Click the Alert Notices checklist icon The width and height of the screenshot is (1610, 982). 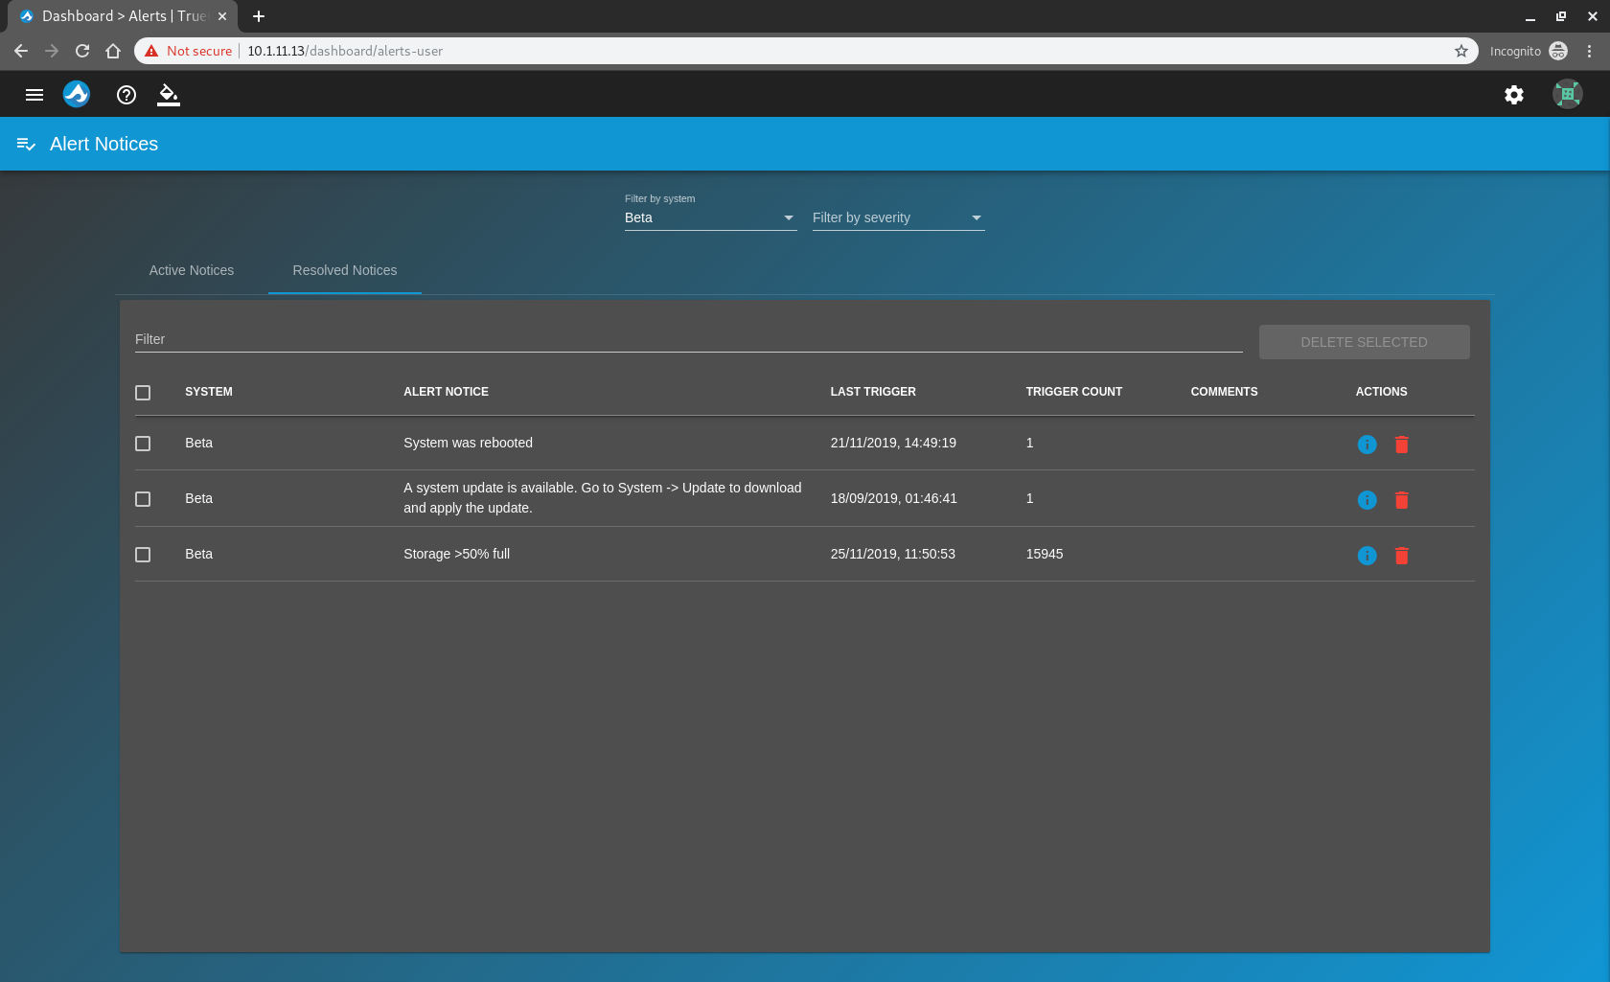[x=26, y=145]
